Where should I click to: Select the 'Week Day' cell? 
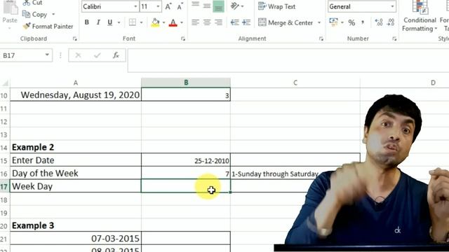tap(76, 186)
